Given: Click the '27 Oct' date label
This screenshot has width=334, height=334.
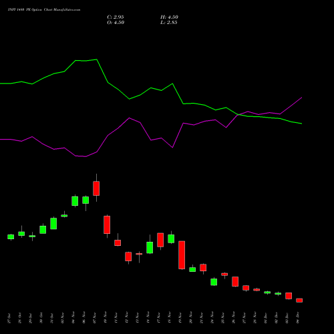Looking at the screenshot, I should click(x=9, y=319).
